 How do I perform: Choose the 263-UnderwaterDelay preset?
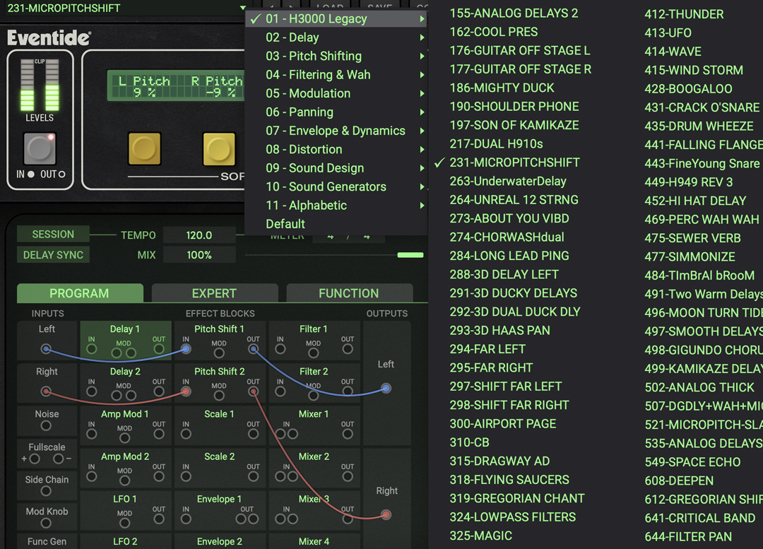point(508,181)
